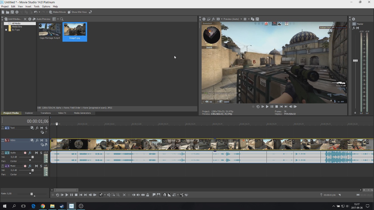Viewport: 374px width, 210px height.
Task: Click the Audio track volume slider handle
Action: pos(32,157)
